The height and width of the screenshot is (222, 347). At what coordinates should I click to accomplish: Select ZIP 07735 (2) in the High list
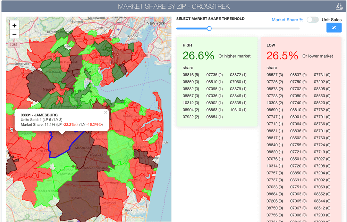[x=214, y=75]
